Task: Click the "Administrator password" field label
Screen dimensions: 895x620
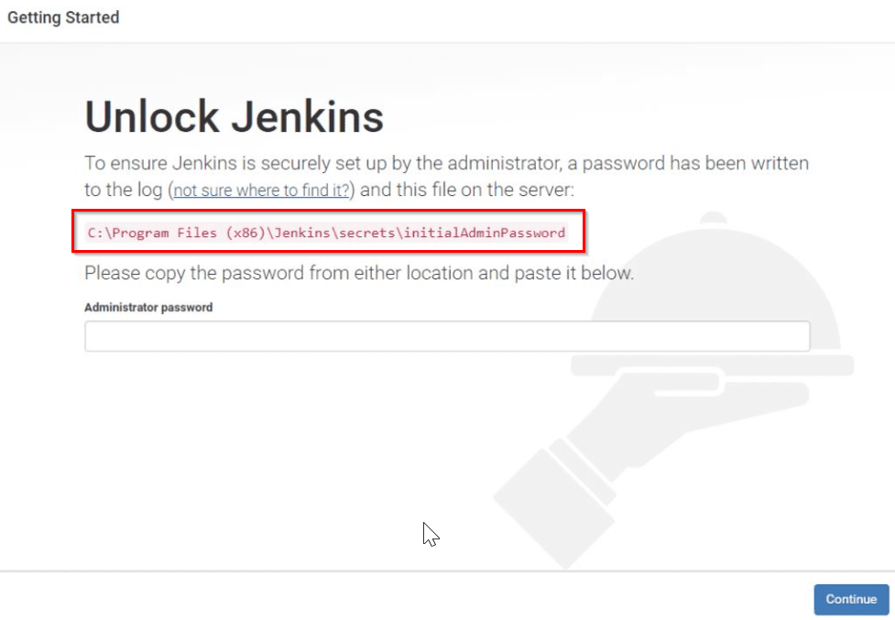Action: [148, 308]
